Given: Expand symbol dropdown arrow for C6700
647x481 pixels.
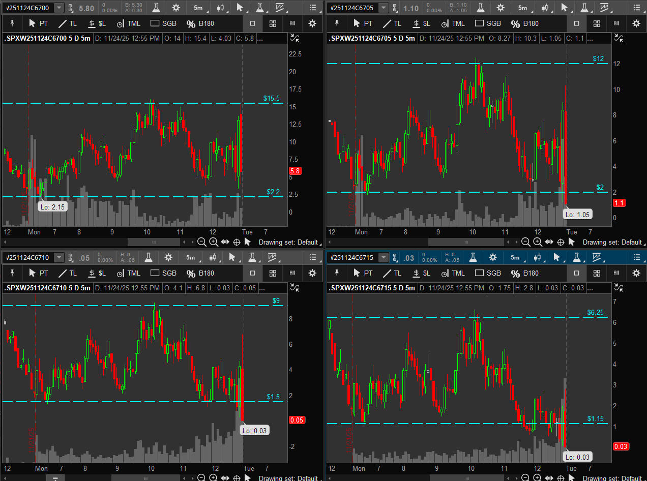Looking at the screenshot, I should [59, 8].
